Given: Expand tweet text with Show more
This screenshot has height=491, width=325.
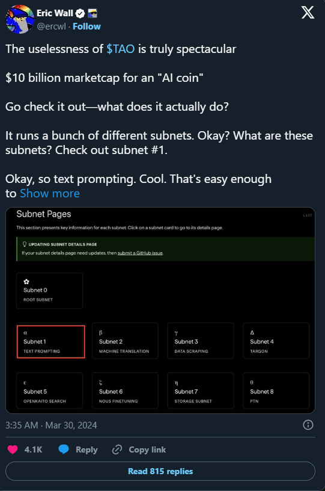Looking at the screenshot, I should (50, 194).
